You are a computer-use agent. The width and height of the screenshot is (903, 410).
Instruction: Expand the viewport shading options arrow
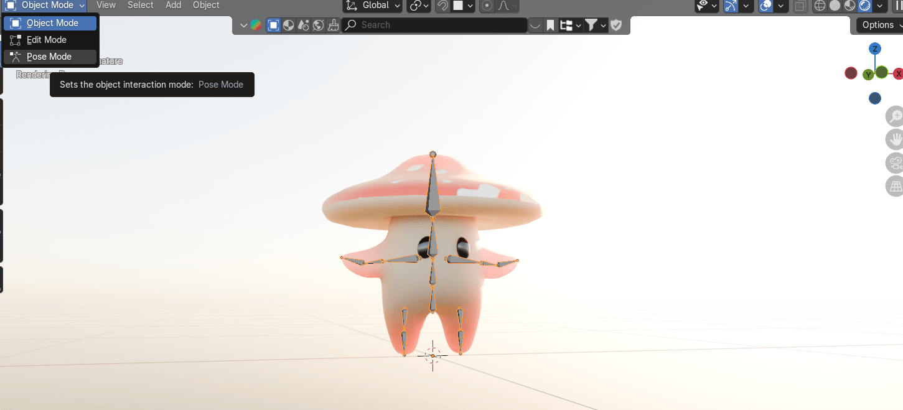tap(880, 6)
